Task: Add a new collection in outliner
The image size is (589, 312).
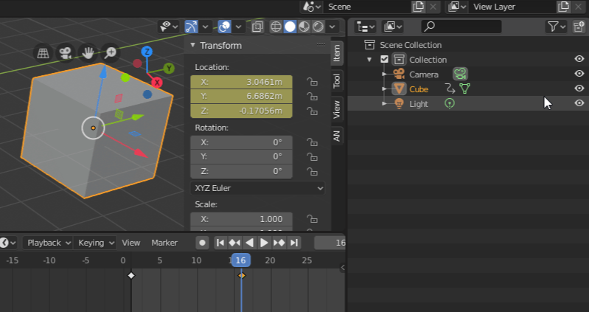Action: (x=579, y=27)
